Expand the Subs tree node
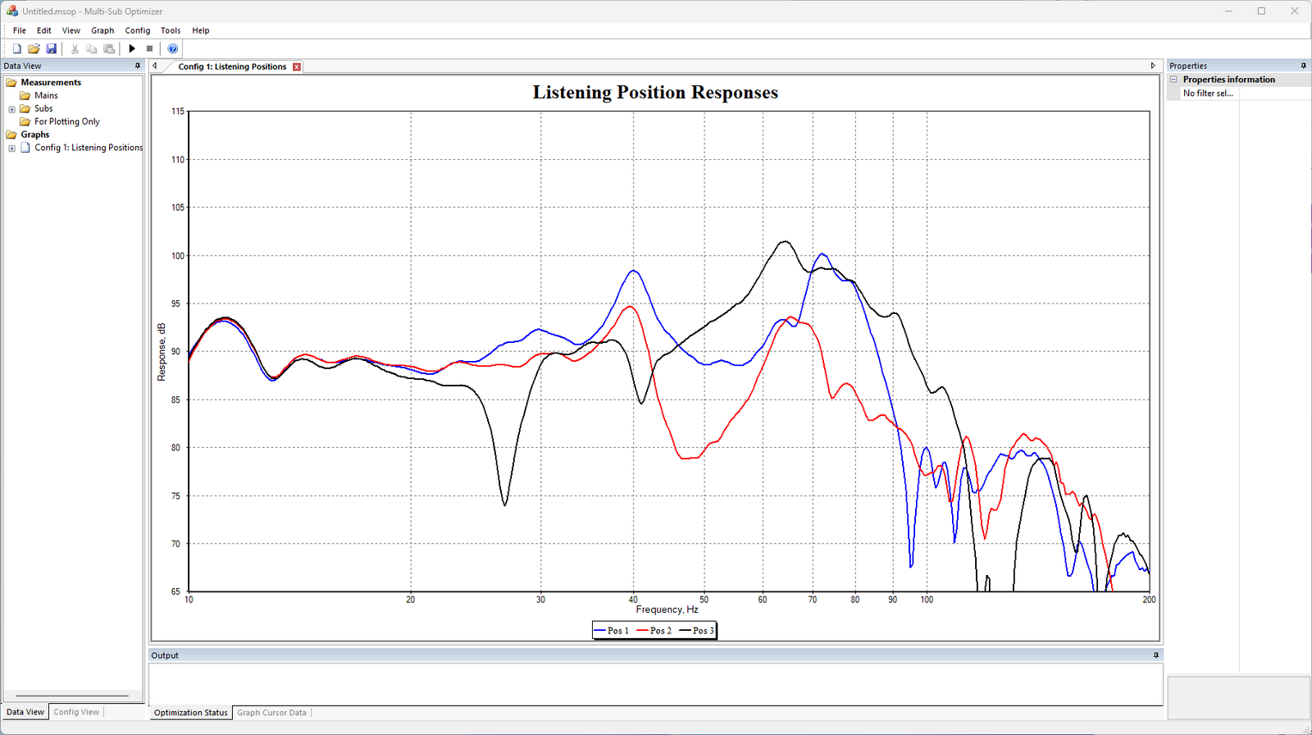This screenshot has height=735, width=1312. 11,109
